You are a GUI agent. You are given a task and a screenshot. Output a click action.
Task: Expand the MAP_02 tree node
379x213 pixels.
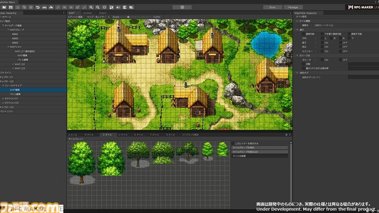pos(13,64)
